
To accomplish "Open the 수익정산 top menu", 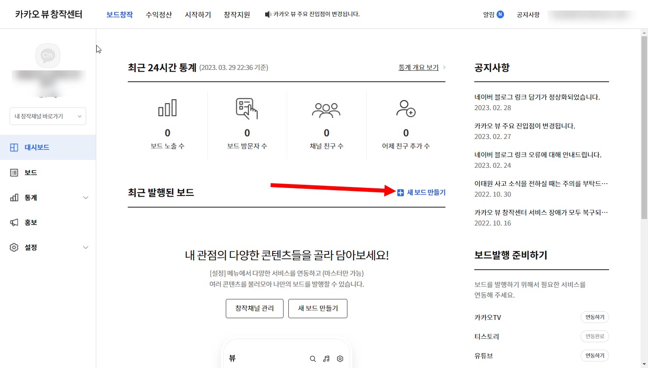I will [159, 14].
